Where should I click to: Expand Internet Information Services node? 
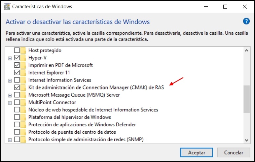(10, 81)
